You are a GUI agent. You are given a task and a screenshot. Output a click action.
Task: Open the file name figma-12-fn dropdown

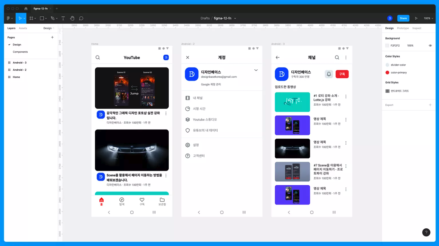click(235, 18)
